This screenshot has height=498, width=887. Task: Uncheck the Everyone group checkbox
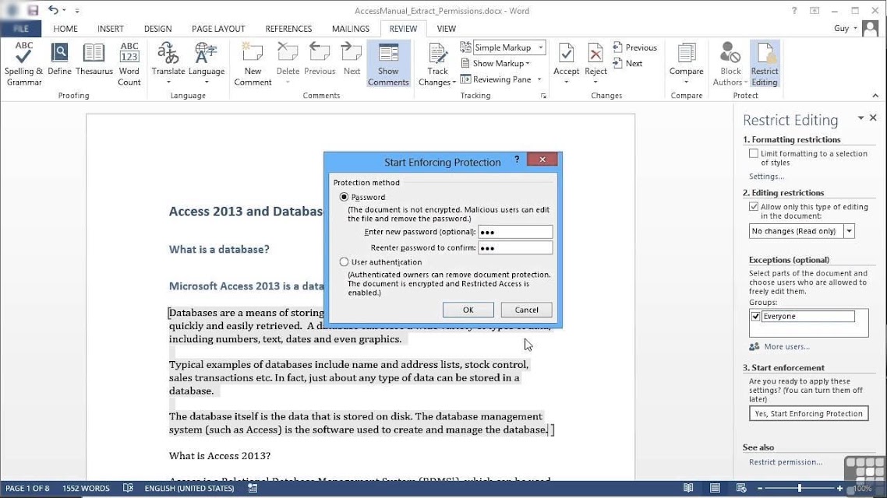[x=756, y=316]
